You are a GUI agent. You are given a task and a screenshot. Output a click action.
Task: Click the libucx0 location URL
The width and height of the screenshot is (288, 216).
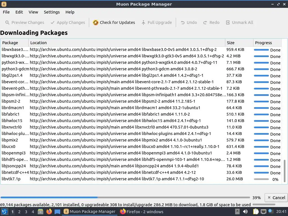pyautogui.click(x=125, y=147)
